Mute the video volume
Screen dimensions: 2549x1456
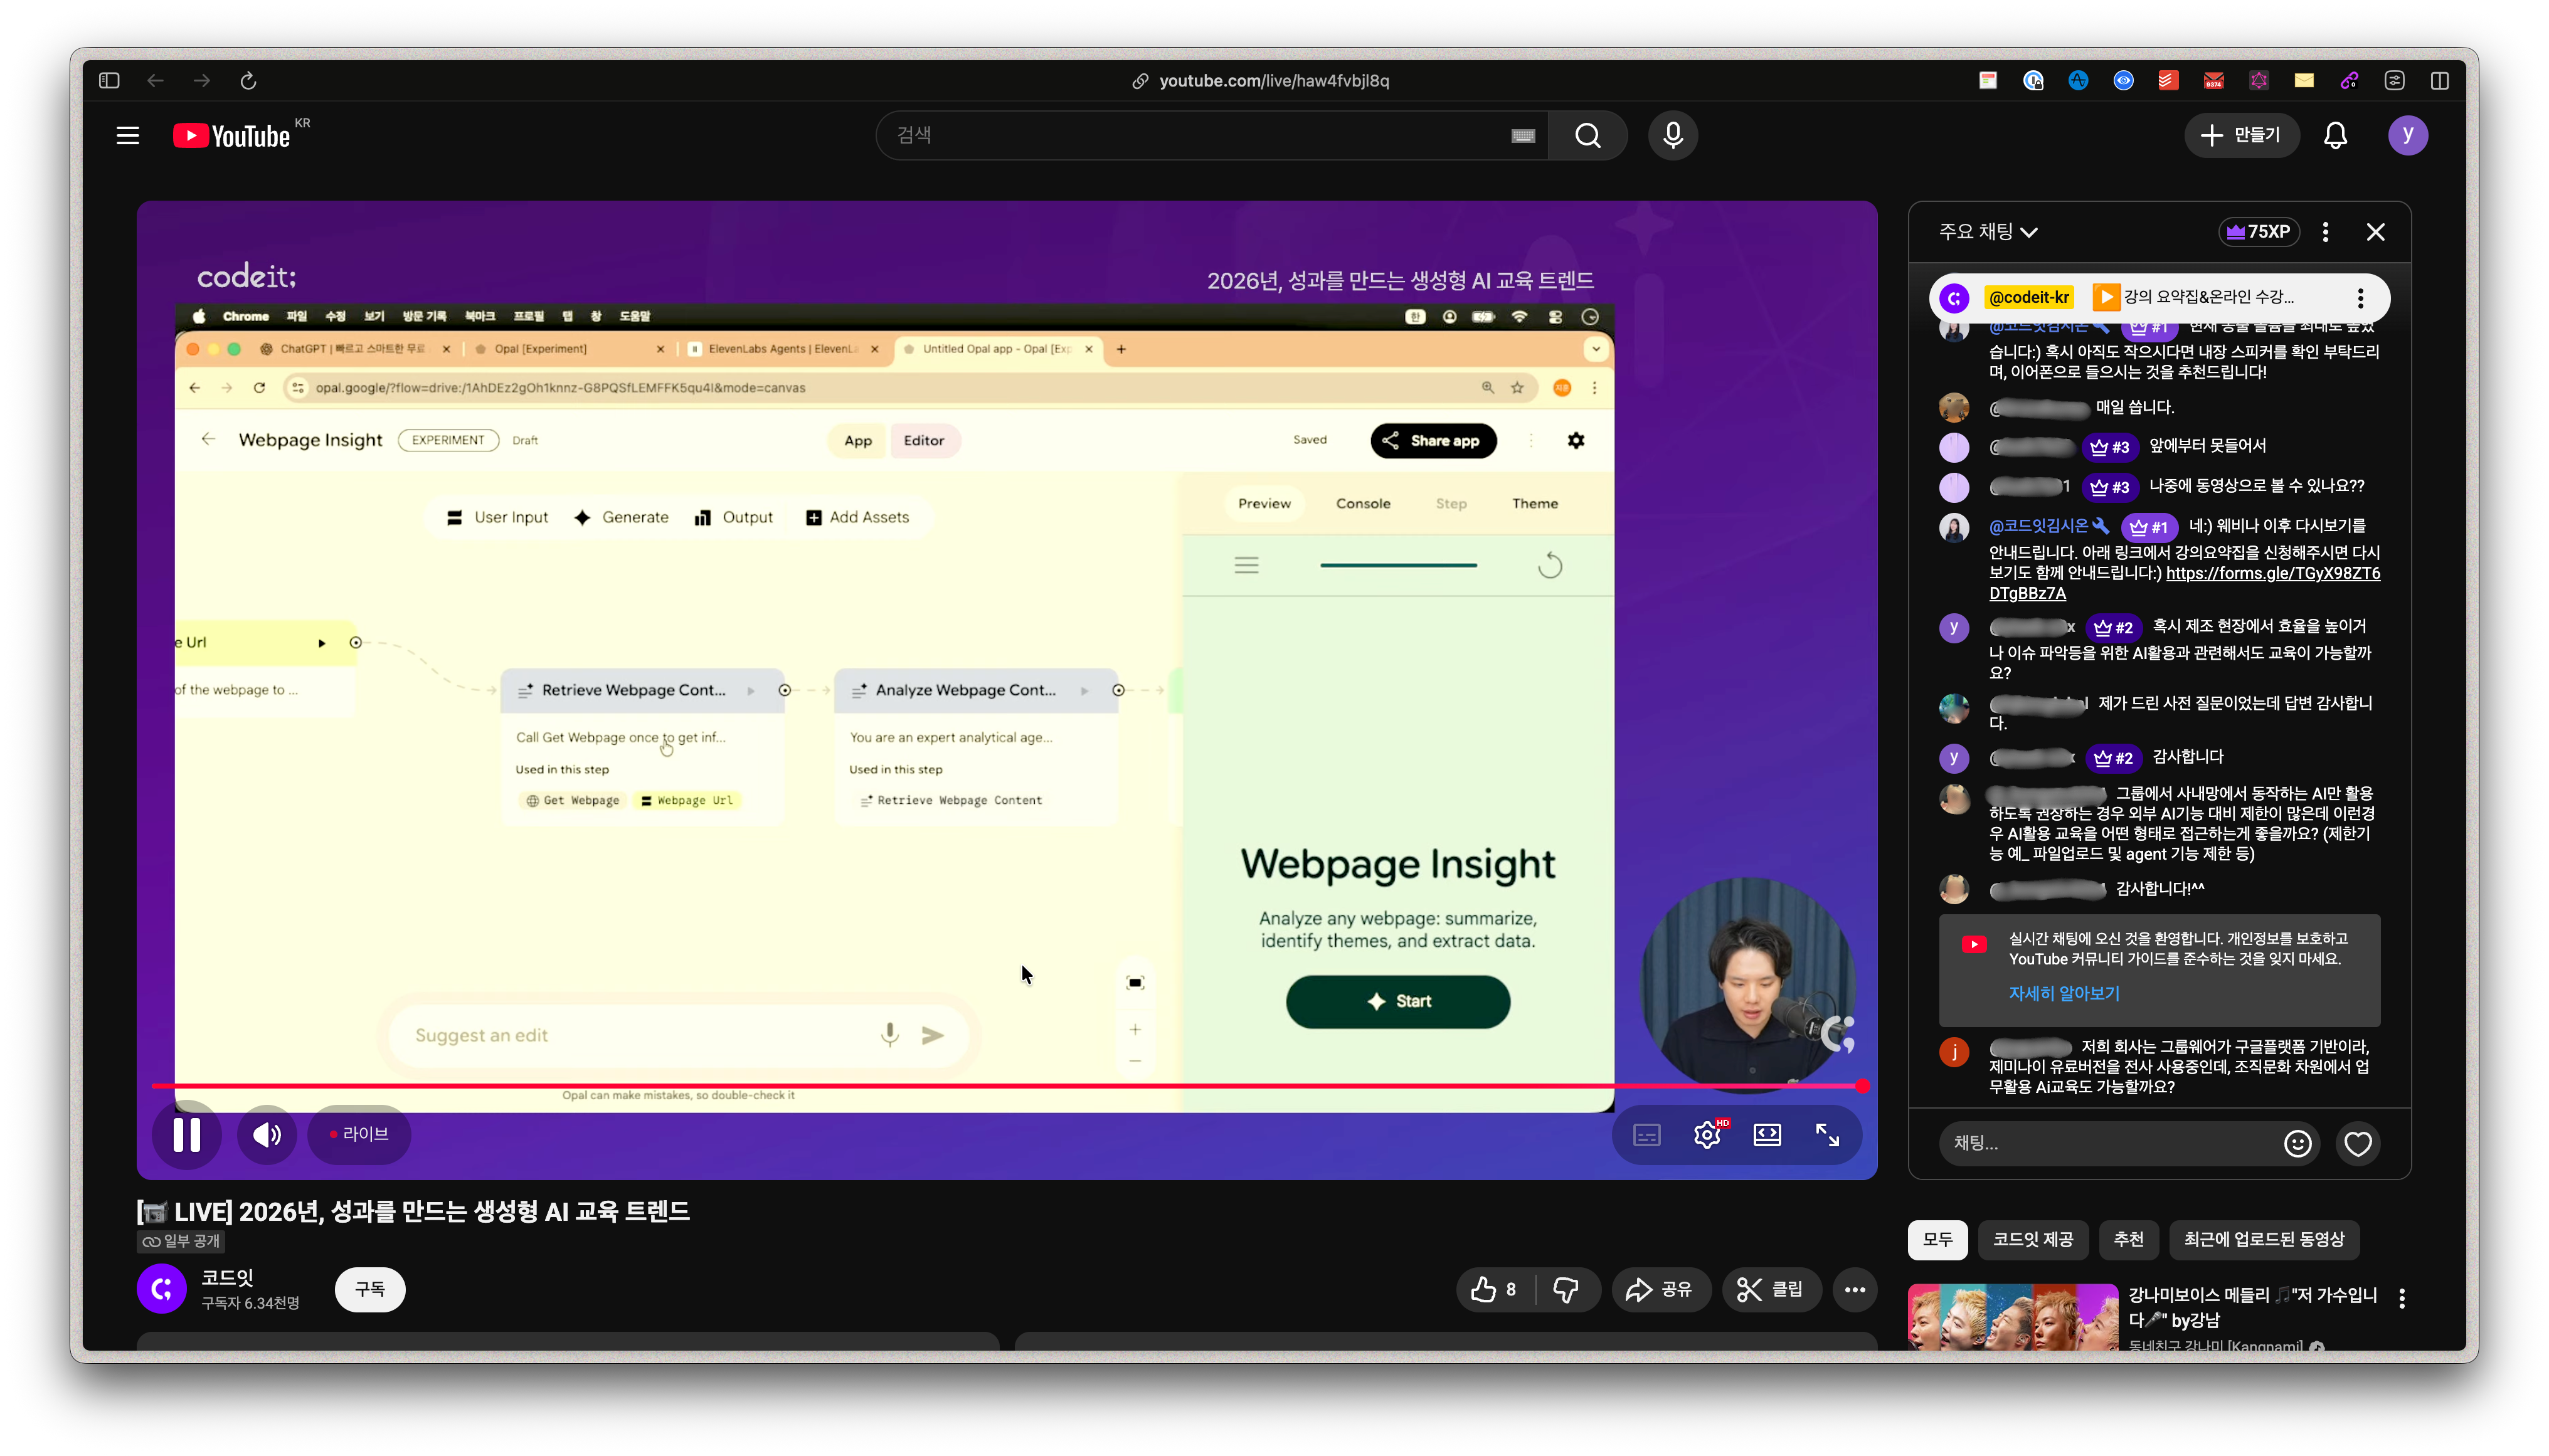267,1134
